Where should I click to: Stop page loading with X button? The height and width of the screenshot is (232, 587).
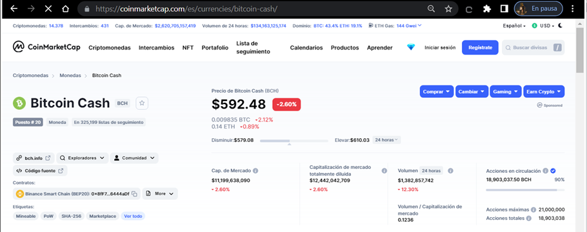(48, 9)
